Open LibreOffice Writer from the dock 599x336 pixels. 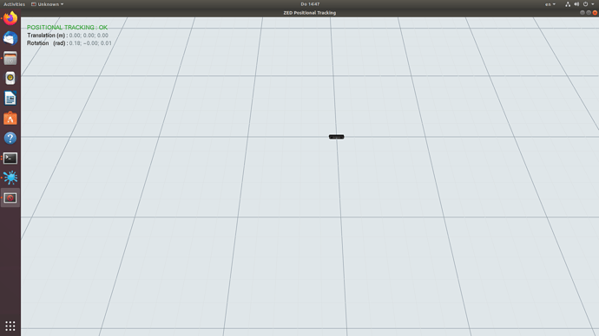click(10, 98)
